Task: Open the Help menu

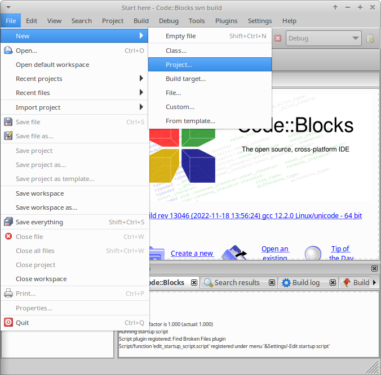Action: pyautogui.click(x=289, y=21)
